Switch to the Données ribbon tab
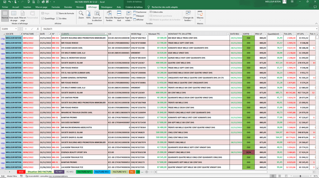Image resolution: width=319 pixels, height=178 pixels. [x=68, y=7]
